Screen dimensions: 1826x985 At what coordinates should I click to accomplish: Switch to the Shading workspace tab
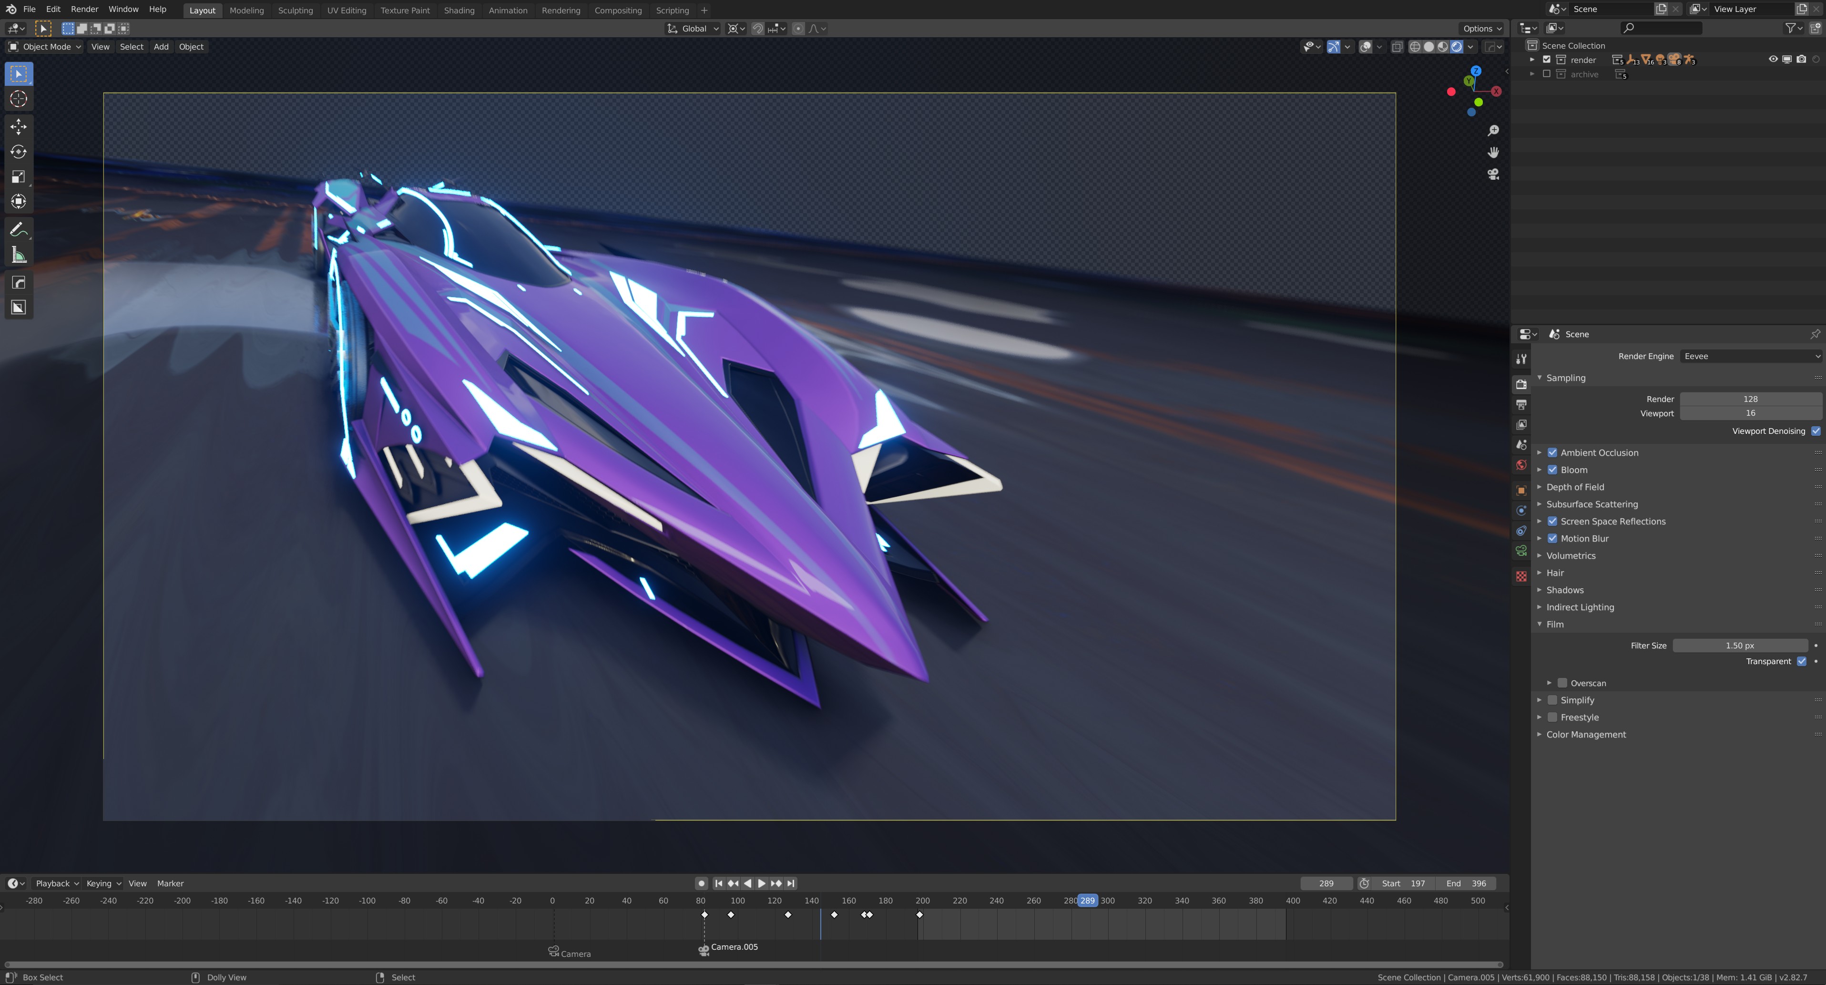459,10
